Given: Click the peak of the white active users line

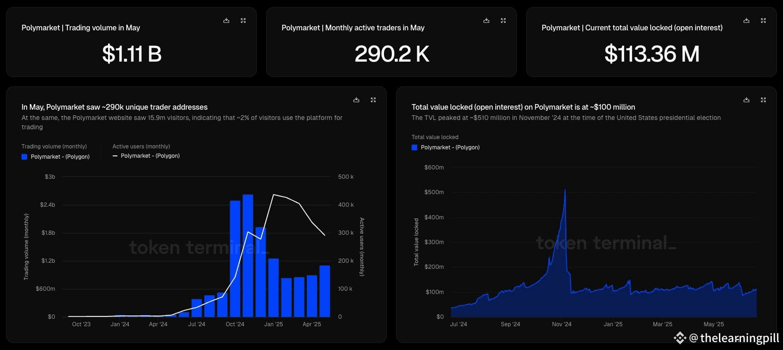Looking at the screenshot, I should pos(274,195).
